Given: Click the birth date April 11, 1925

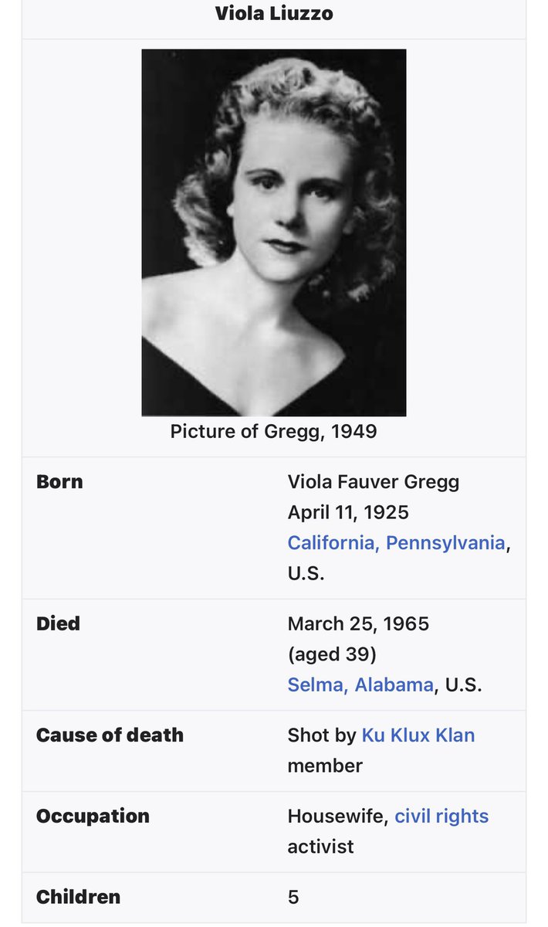Looking at the screenshot, I should 348,512.
